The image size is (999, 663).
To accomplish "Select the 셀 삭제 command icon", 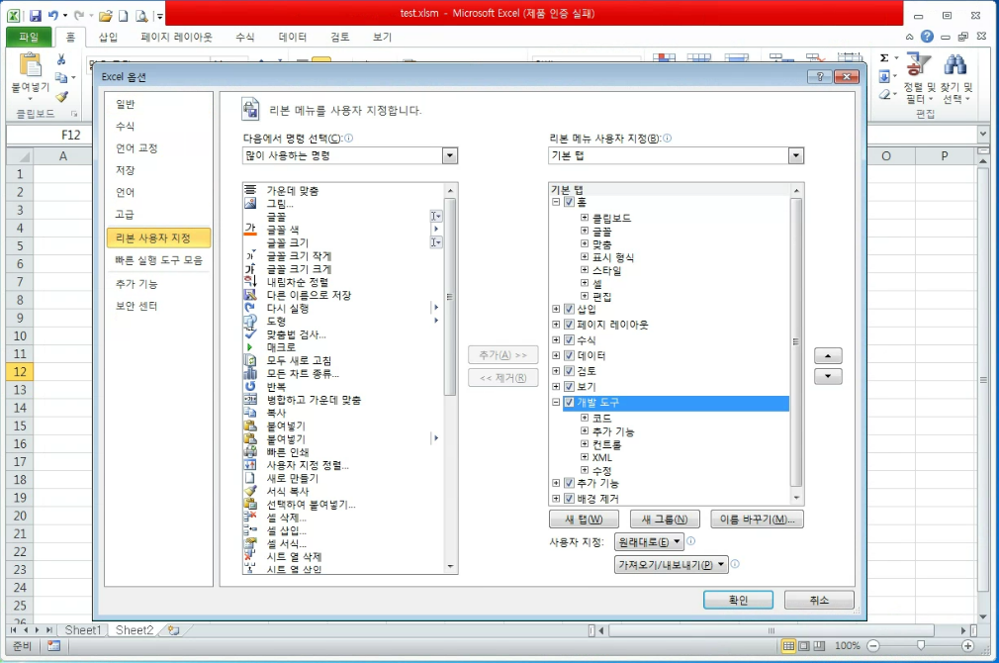I will coord(250,517).
